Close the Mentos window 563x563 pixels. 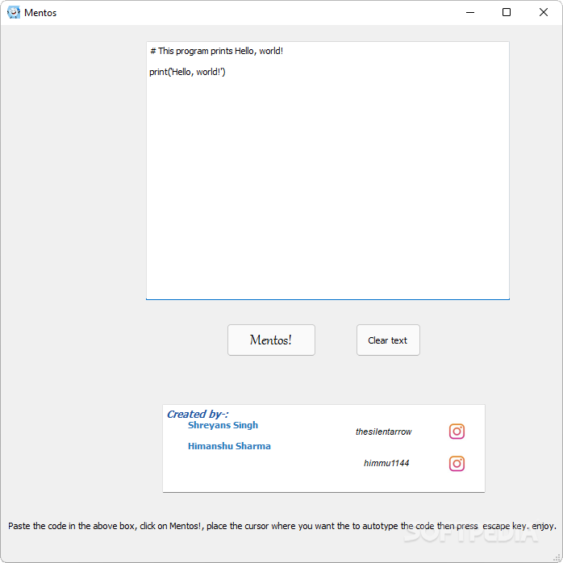point(544,12)
